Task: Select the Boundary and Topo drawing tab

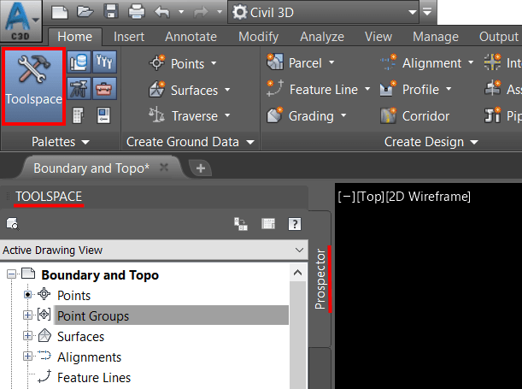Action: [x=91, y=168]
